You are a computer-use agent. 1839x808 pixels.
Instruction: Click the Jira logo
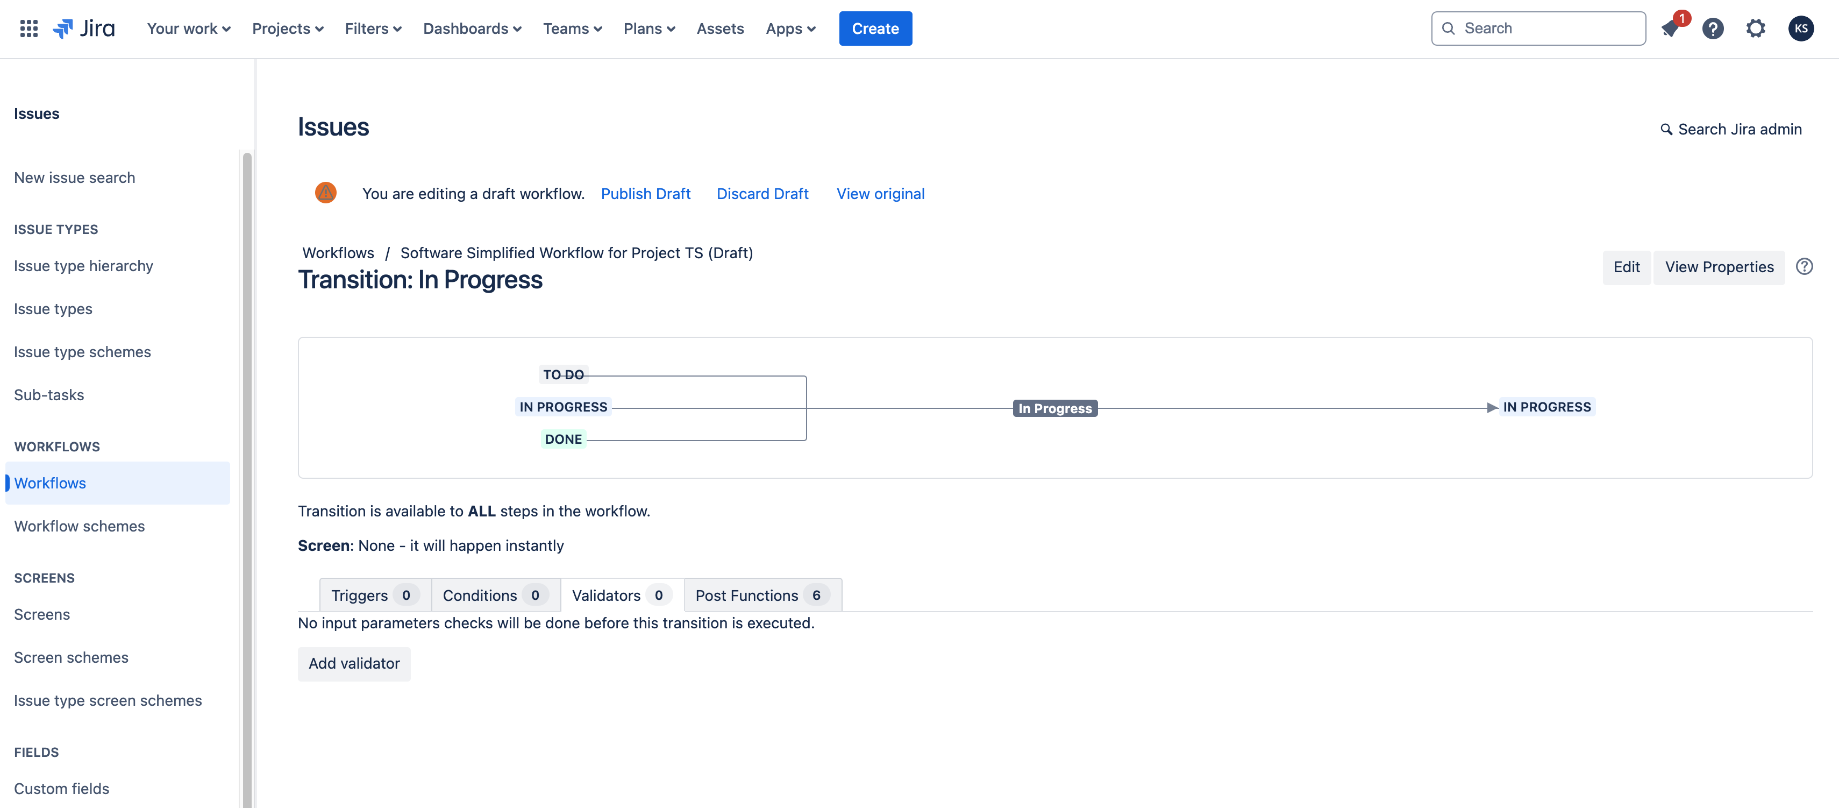pos(84,29)
